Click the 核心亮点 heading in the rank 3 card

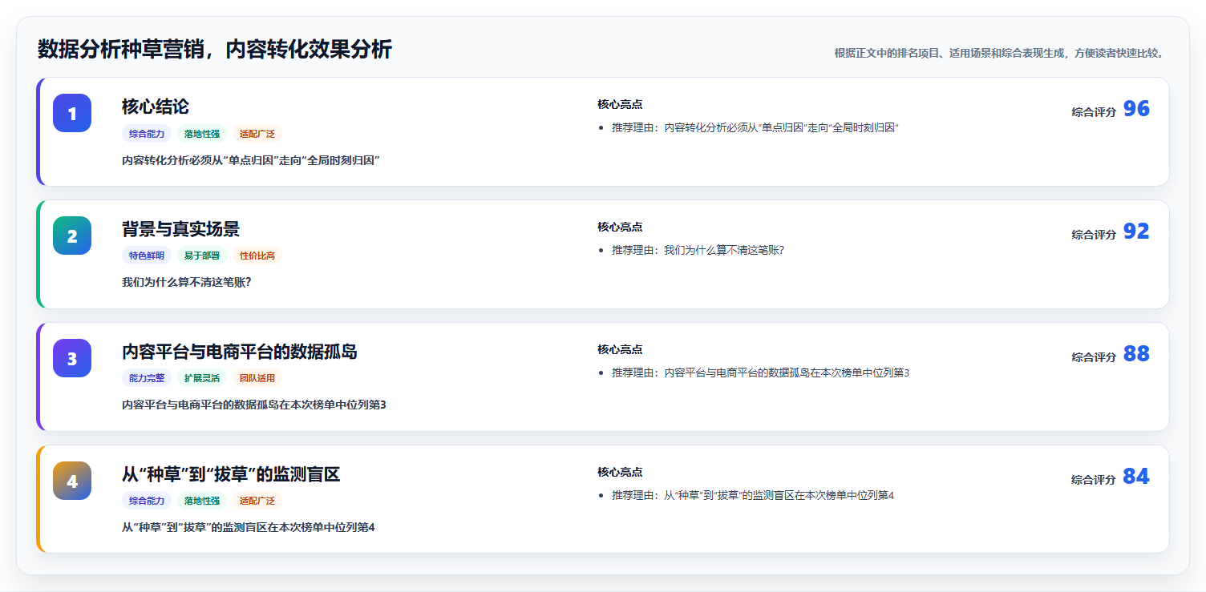620,350
